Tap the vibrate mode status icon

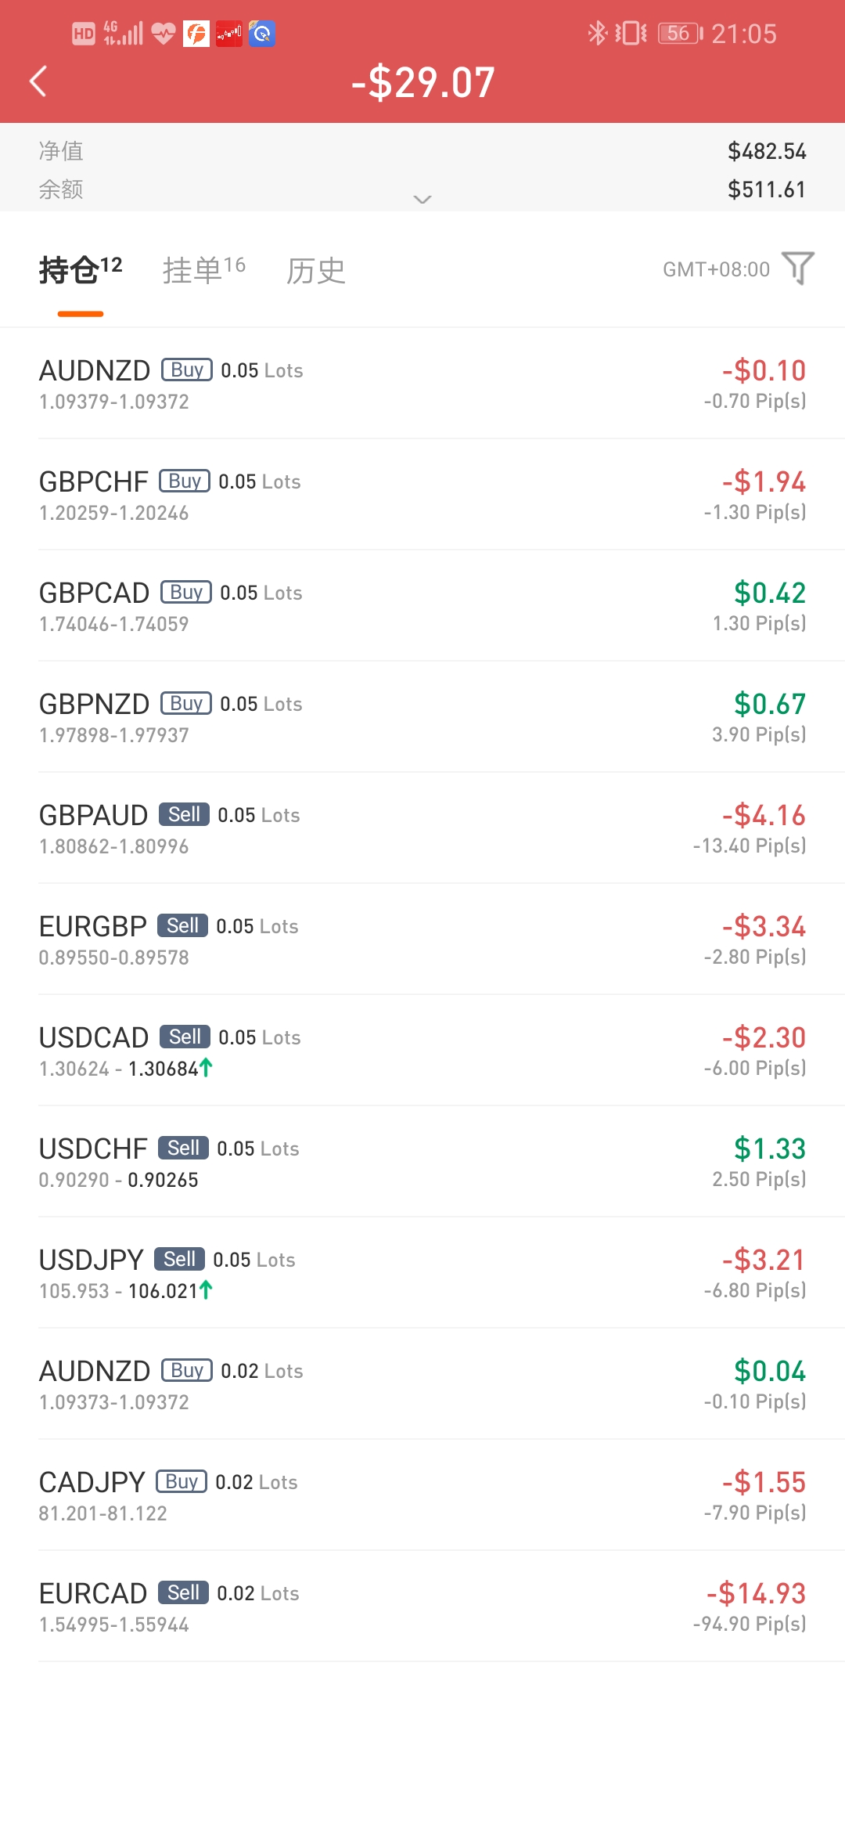(x=631, y=33)
